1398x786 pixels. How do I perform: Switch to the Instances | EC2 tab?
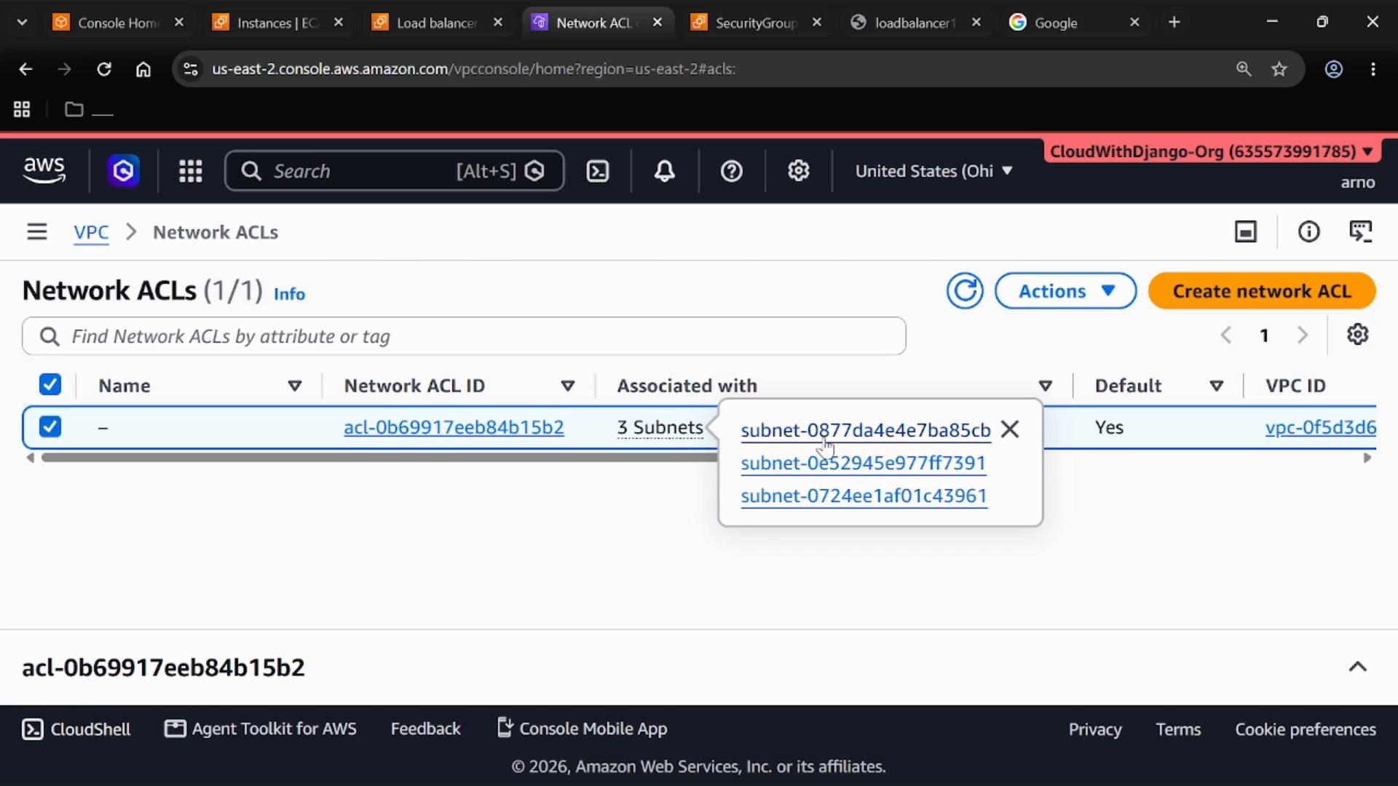point(277,23)
